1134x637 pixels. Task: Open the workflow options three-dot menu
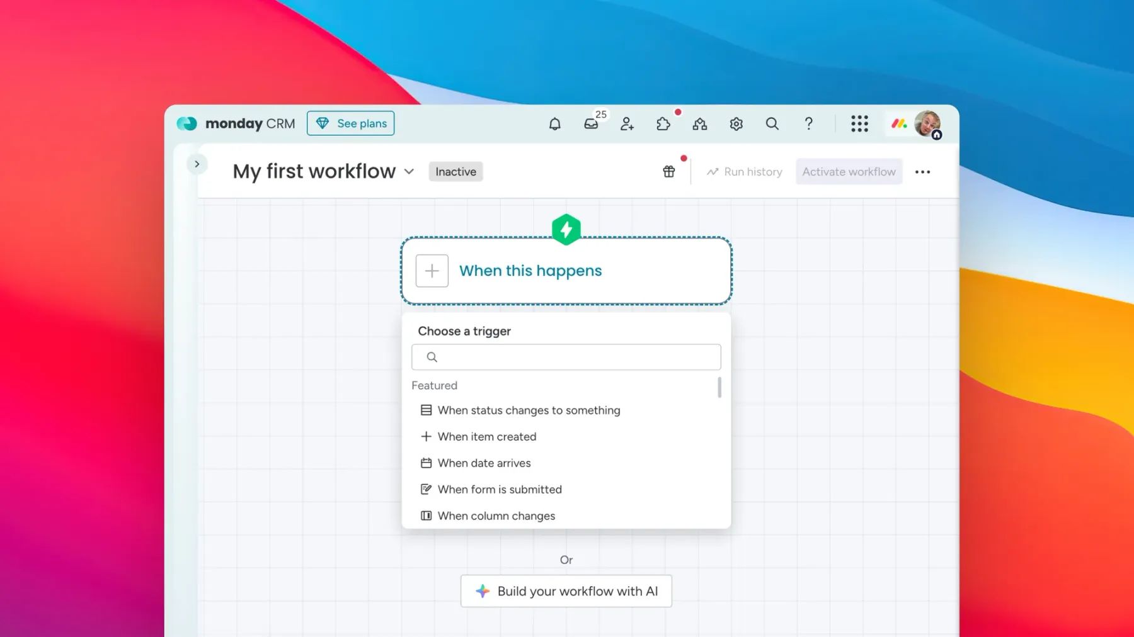pyautogui.click(x=923, y=171)
